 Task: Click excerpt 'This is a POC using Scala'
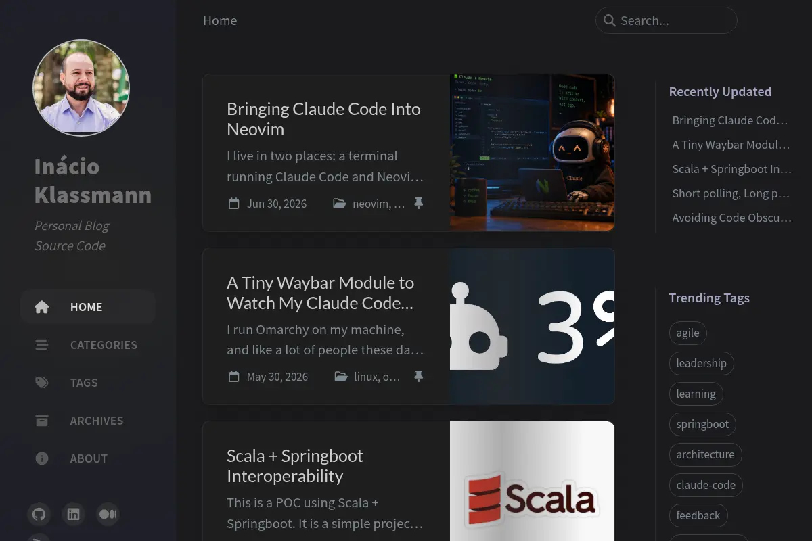pyautogui.click(x=325, y=513)
